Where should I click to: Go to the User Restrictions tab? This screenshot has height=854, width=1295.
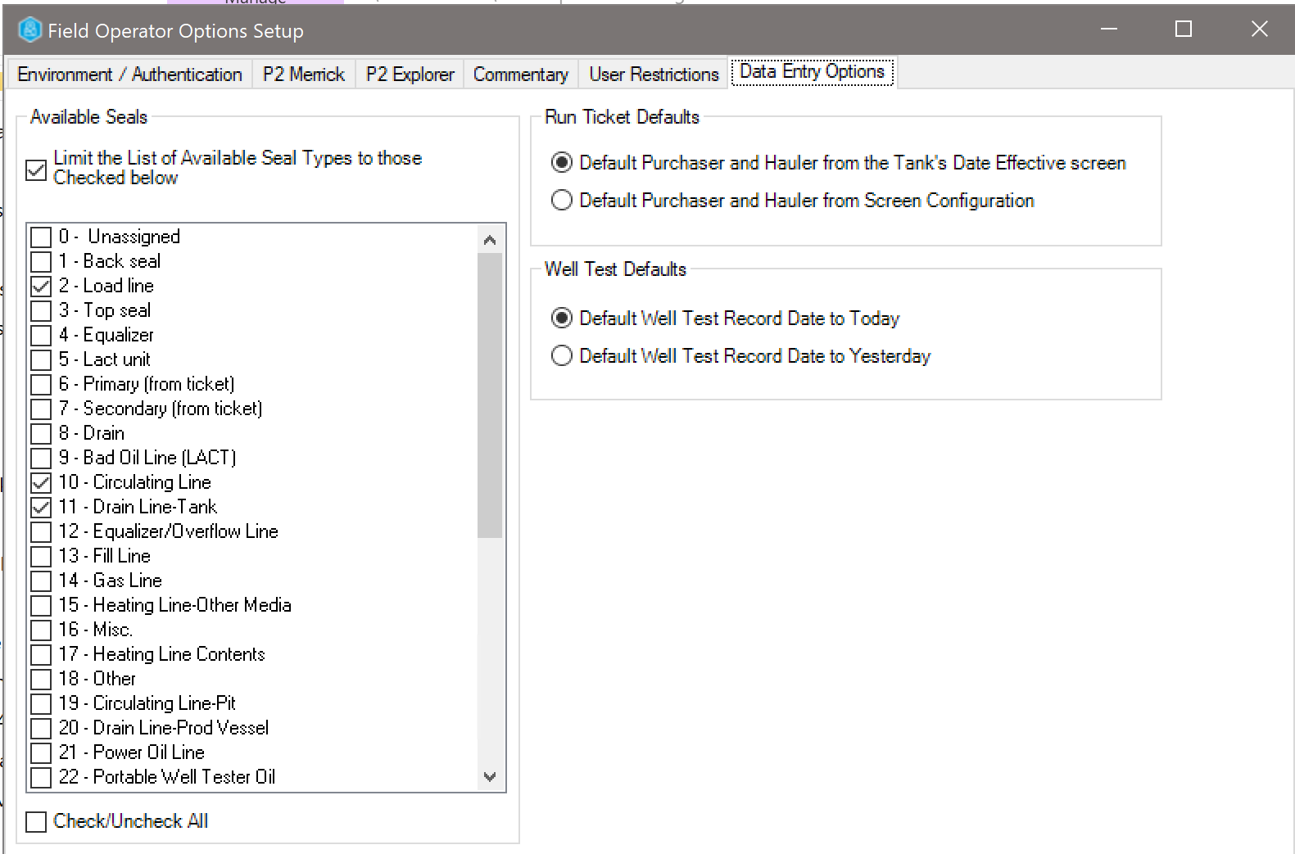pyautogui.click(x=653, y=75)
